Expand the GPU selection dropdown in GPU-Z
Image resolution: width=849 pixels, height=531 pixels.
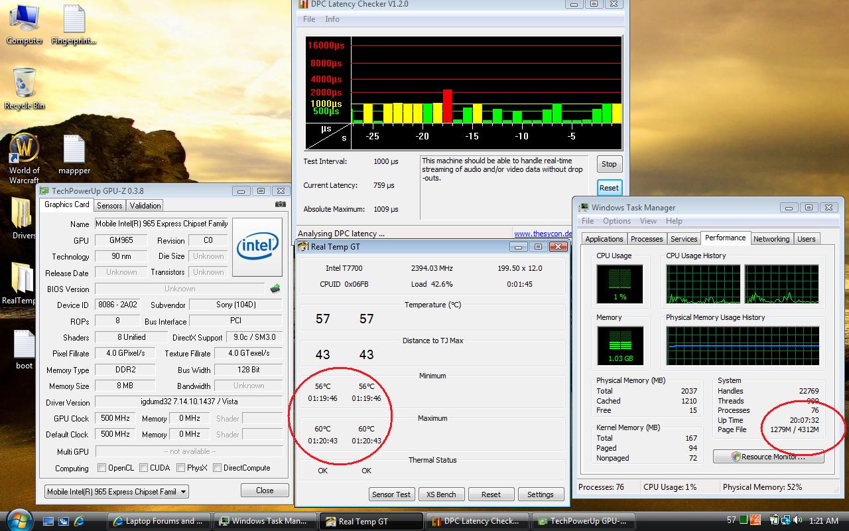pyautogui.click(x=183, y=492)
